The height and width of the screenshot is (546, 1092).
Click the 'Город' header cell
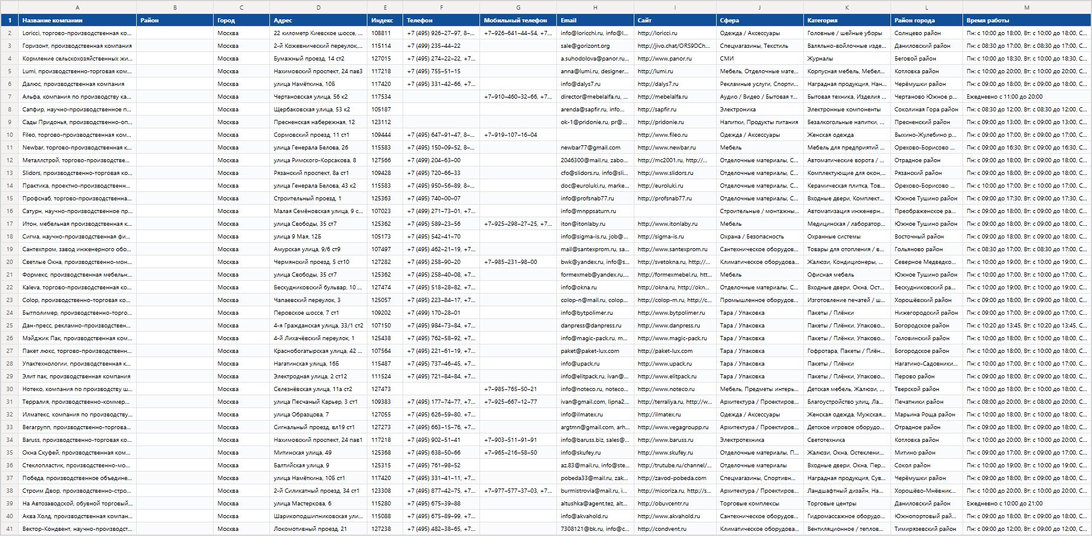pos(242,20)
